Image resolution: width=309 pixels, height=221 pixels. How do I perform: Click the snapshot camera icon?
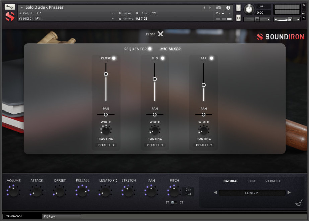pos(219,8)
